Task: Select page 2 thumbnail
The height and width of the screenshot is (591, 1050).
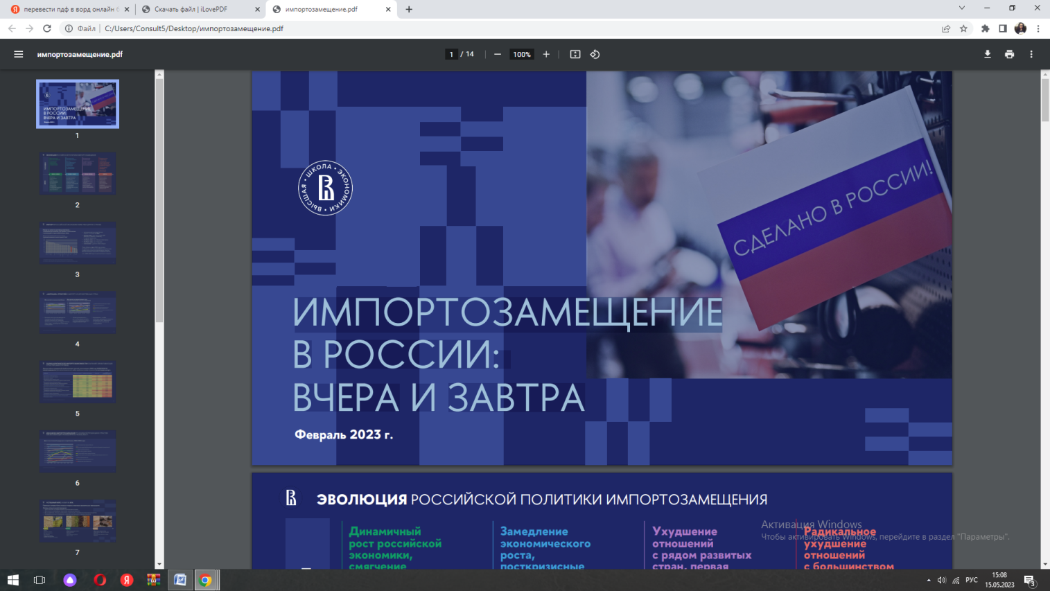Action: 78,173
